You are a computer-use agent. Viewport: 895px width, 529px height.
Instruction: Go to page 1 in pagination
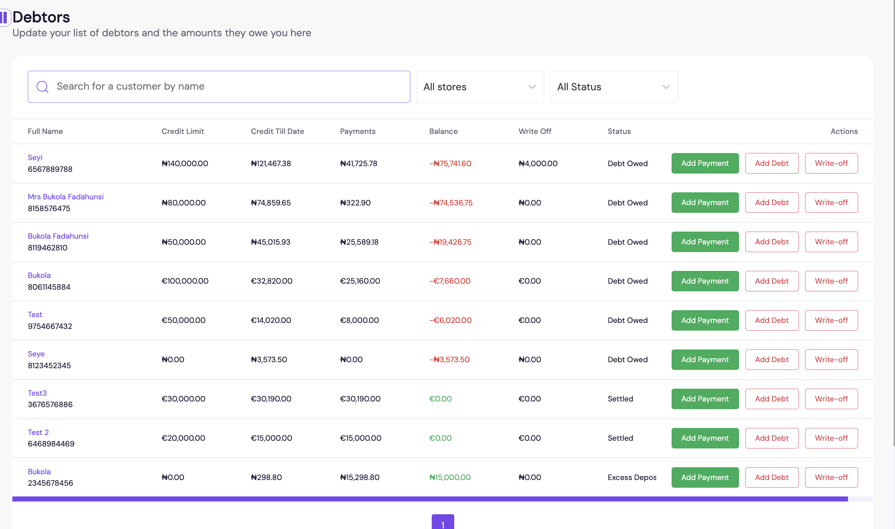pyautogui.click(x=442, y=523)
